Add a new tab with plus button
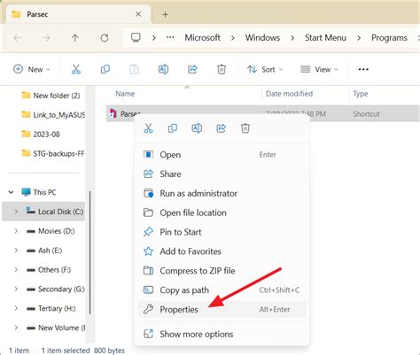 coord(166,14)
